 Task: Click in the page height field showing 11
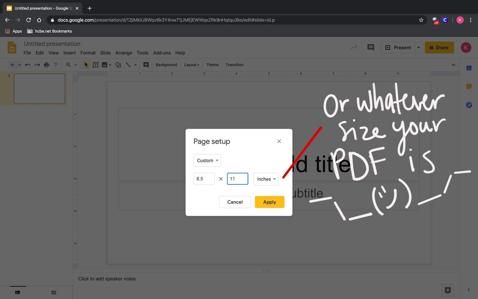[238, 179]
